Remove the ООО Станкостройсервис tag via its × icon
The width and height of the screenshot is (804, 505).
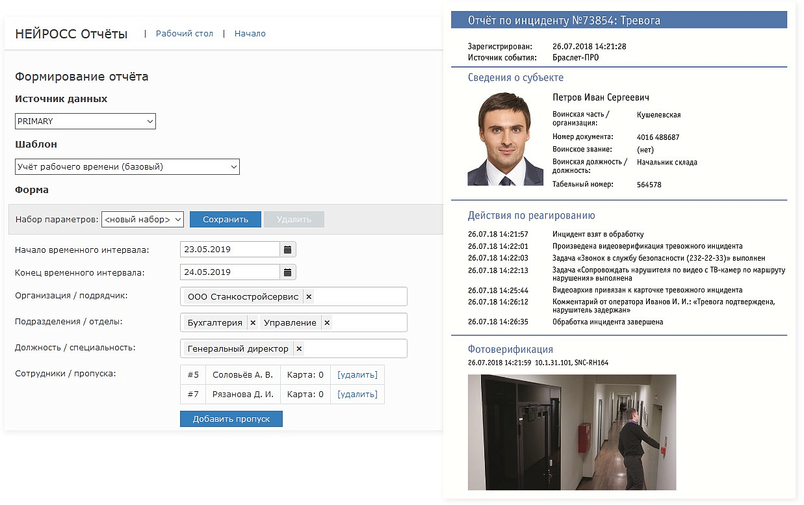pos(309,296)
